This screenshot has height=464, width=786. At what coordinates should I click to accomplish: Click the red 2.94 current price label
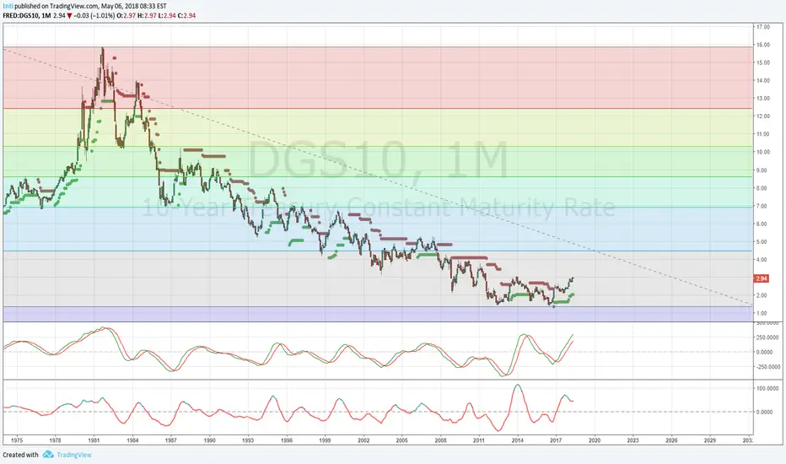761,278
